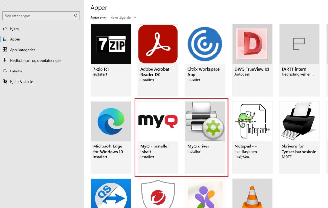Click the sort dropdown chevron arrow
This screenshot has height=208, width=328.
pyautogui.click(x=135, y=17)
